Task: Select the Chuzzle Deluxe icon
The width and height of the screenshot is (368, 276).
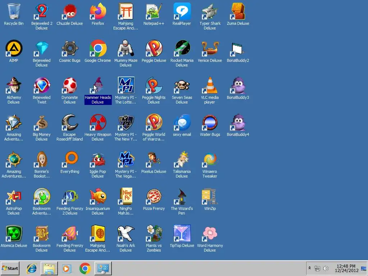Action: pyautogui.click(x=70, y=11)
